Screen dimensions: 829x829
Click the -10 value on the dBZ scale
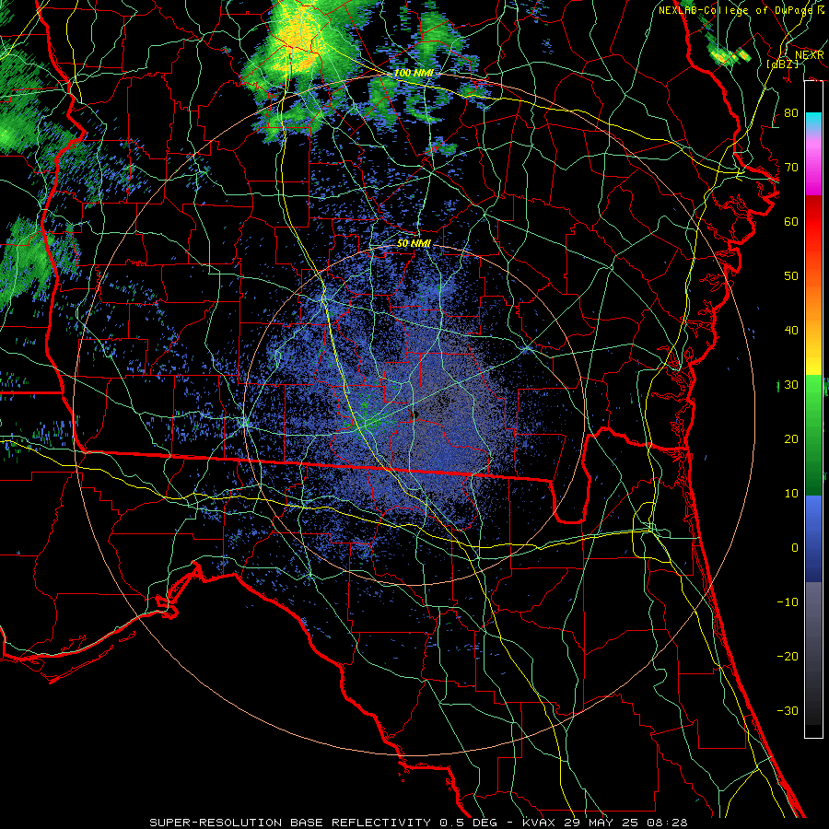pos(788,602)
